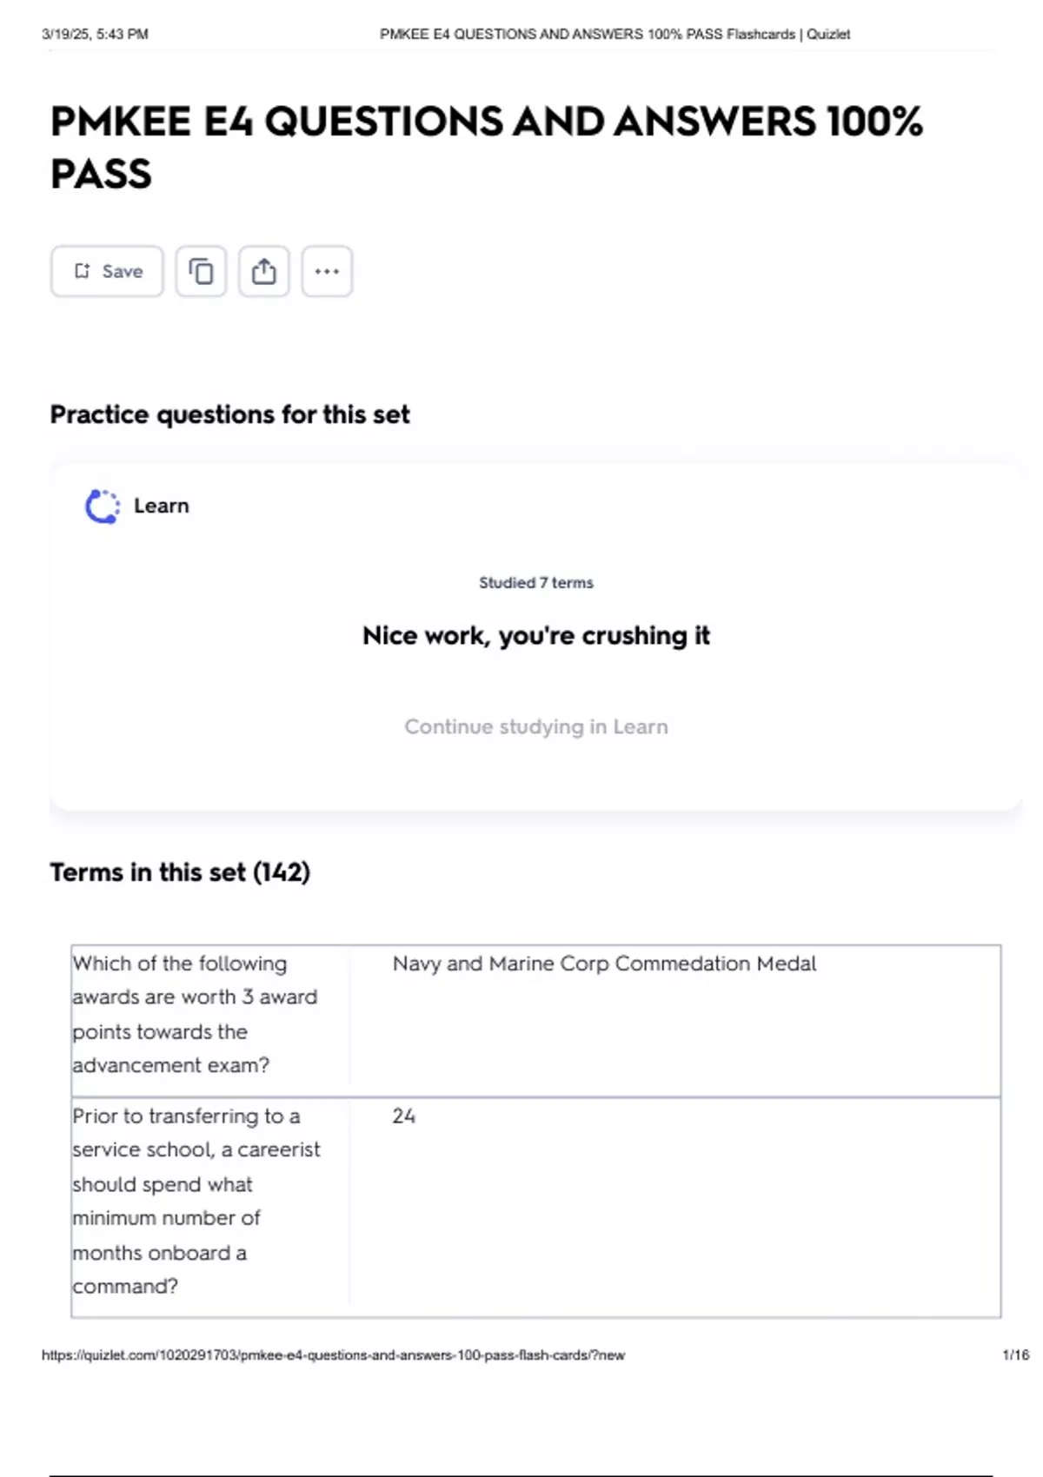Viewport: 1043px width, 1477px height.
Task: Click the Studied 7 terms text
Action: [535, 583]
